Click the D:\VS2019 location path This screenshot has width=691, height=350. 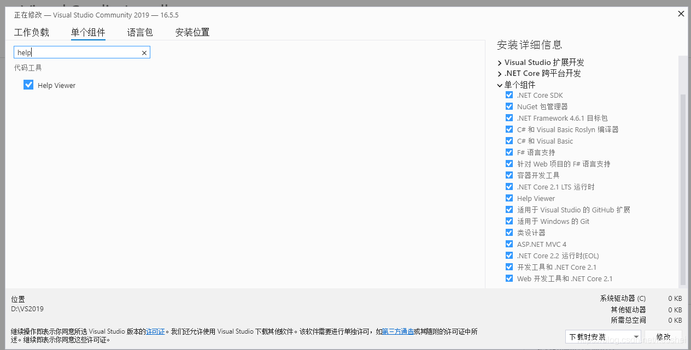pos(27,309)
